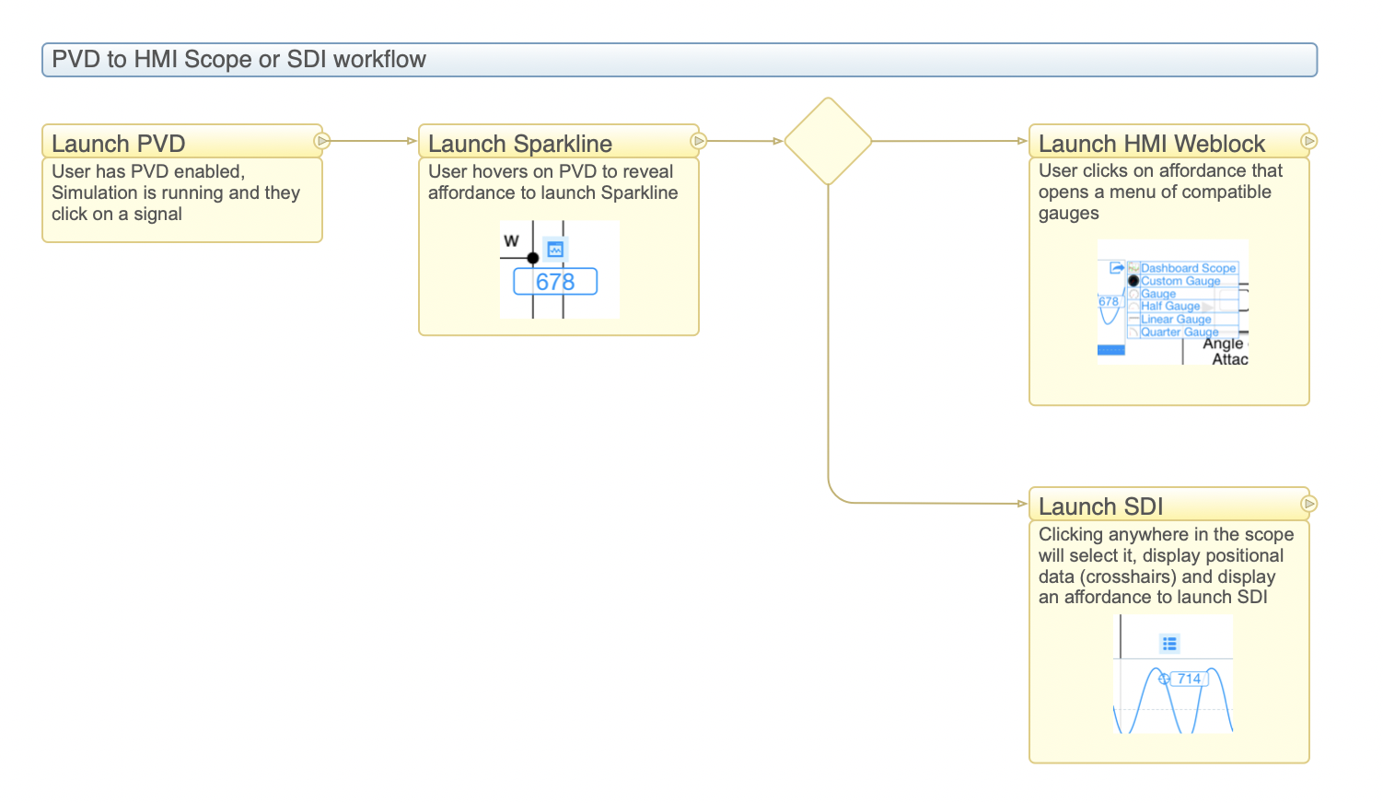Click the 714 value label on the scope

point(1189,679)
